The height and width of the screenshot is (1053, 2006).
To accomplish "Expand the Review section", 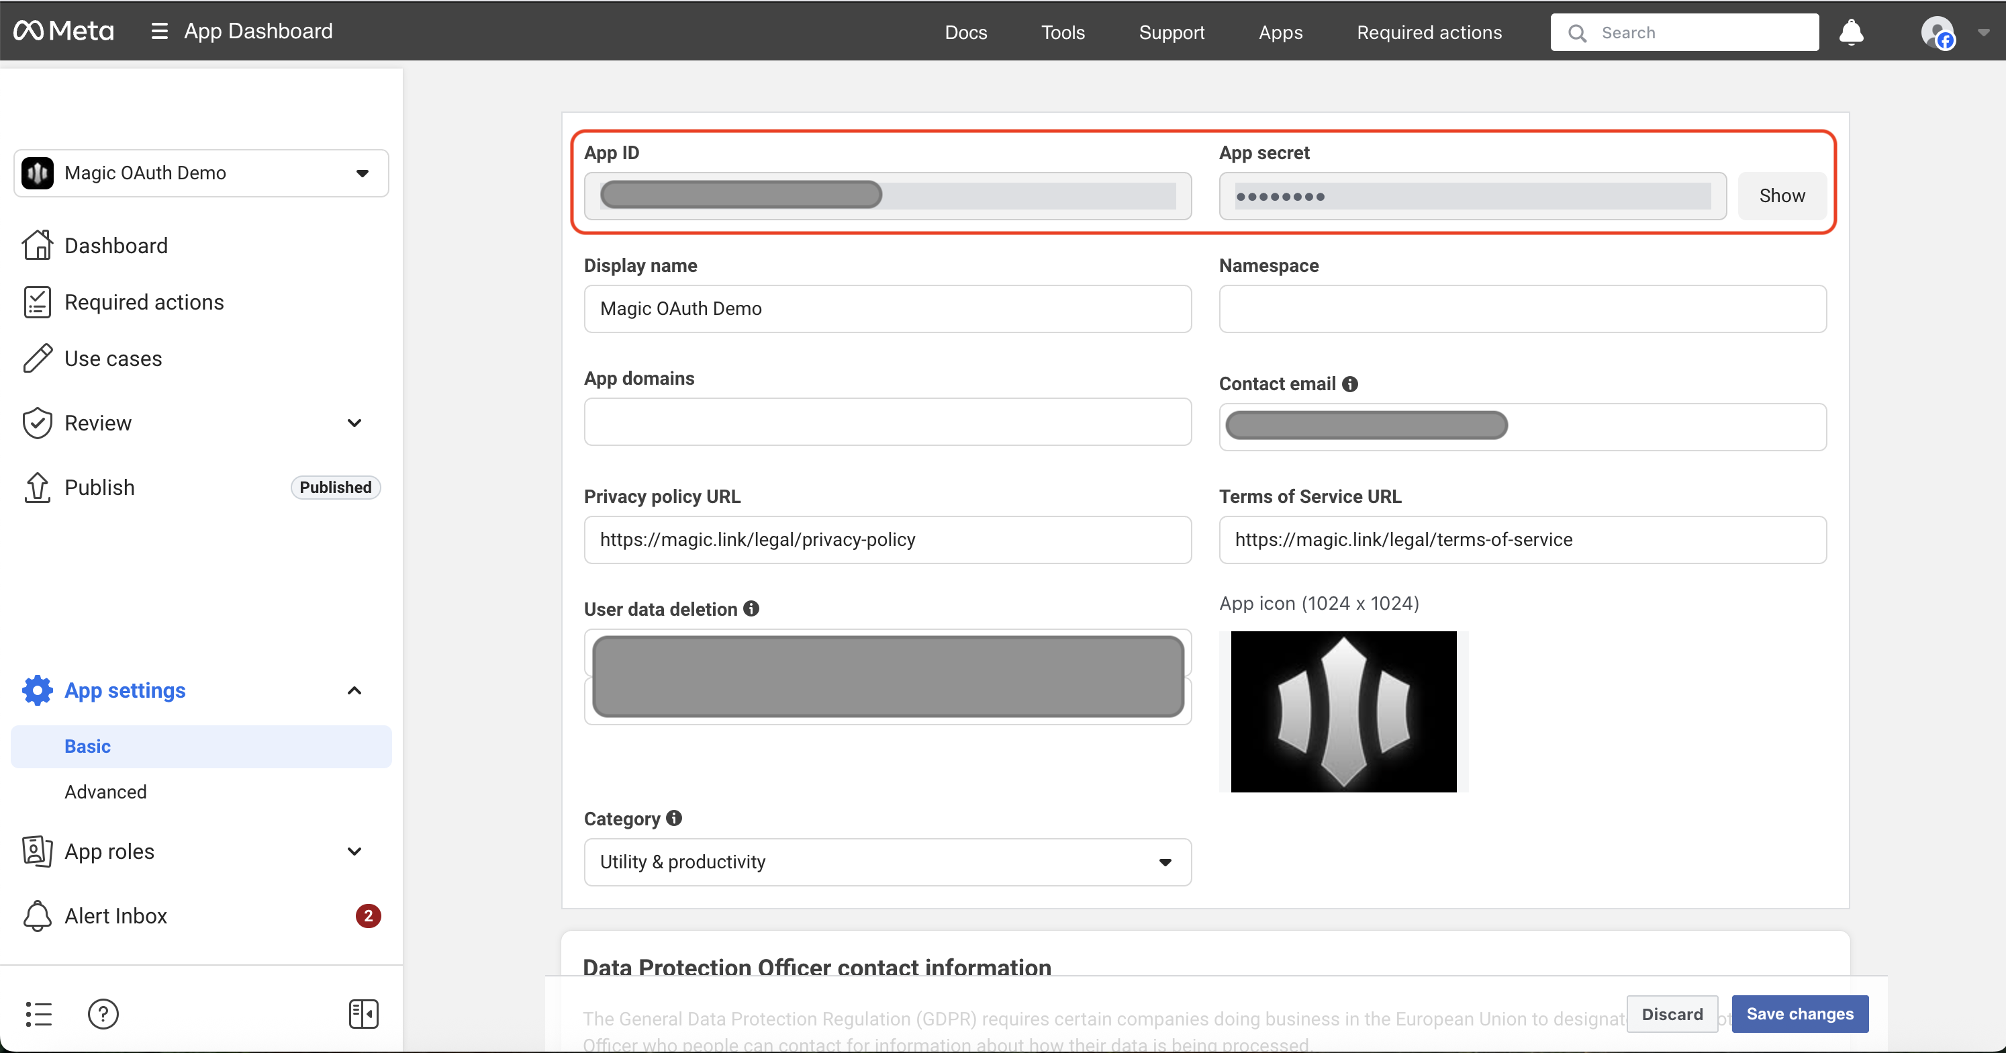I will [x=354, y=423].
